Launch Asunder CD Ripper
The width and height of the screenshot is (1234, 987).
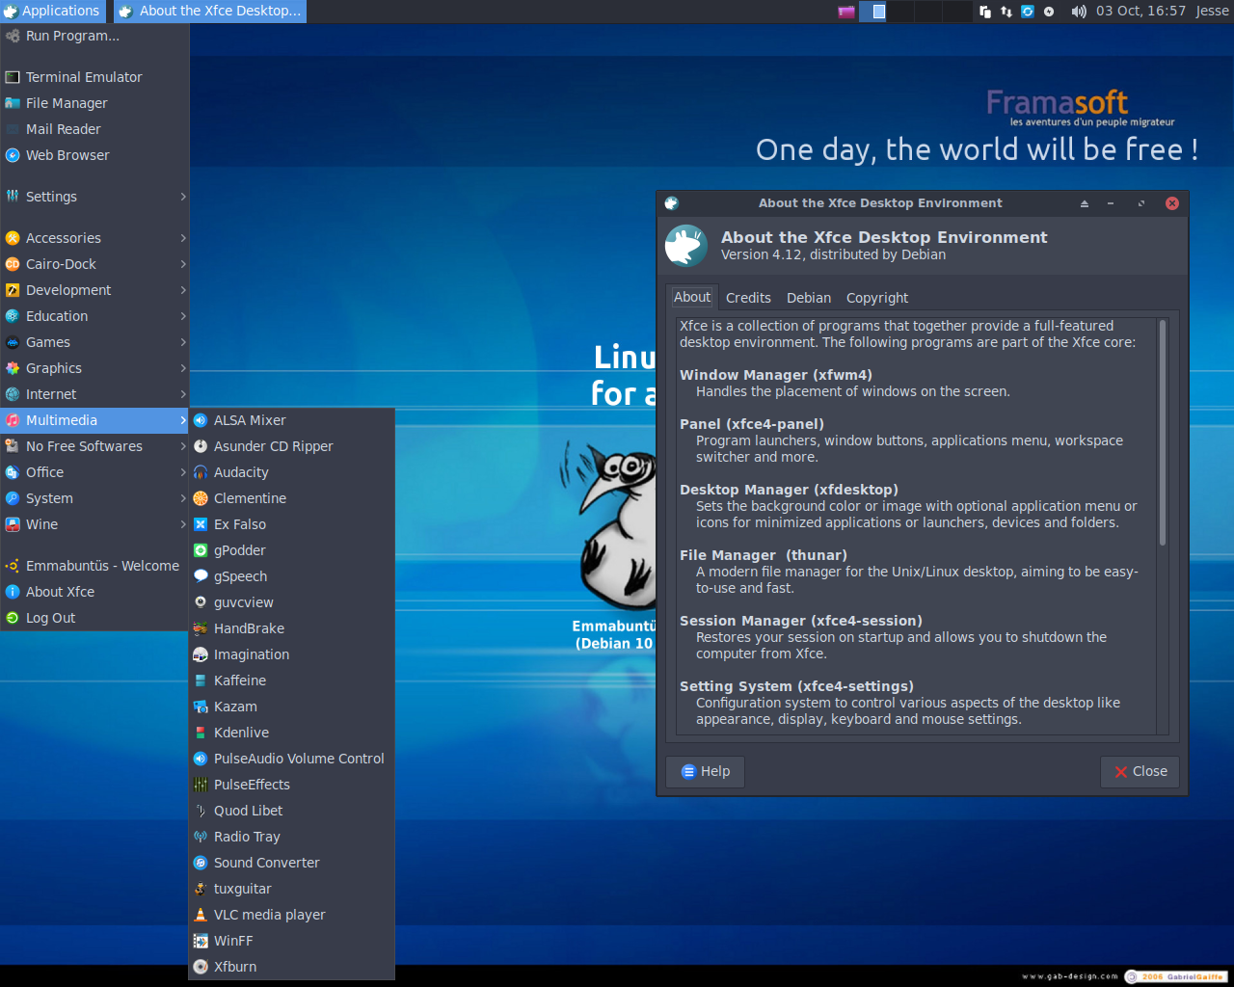point(292,446)
